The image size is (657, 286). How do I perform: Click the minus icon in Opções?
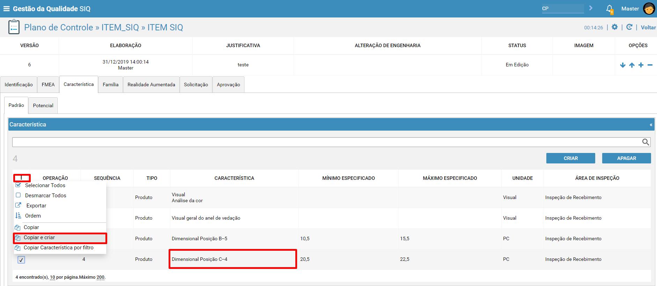[650, 65]
